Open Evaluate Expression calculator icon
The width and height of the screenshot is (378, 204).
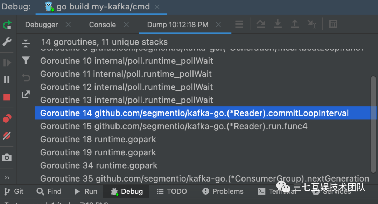(333, 24)
